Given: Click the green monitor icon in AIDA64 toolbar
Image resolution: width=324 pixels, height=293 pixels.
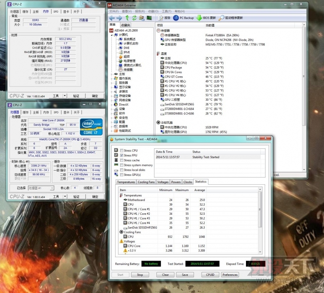Looking at the screenshot, I should pyautogui.click(x=149, y=18).
